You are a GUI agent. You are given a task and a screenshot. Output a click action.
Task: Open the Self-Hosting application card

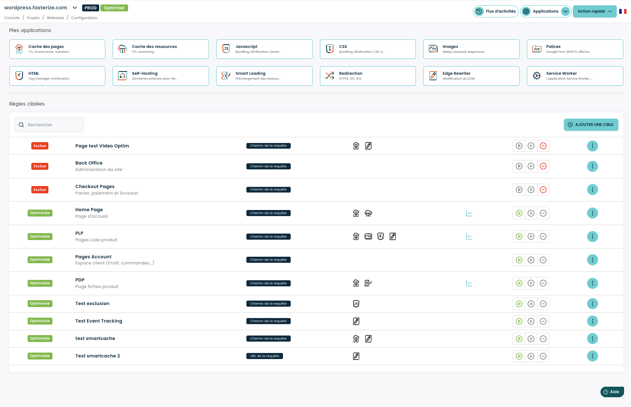(x=161, y=76)
